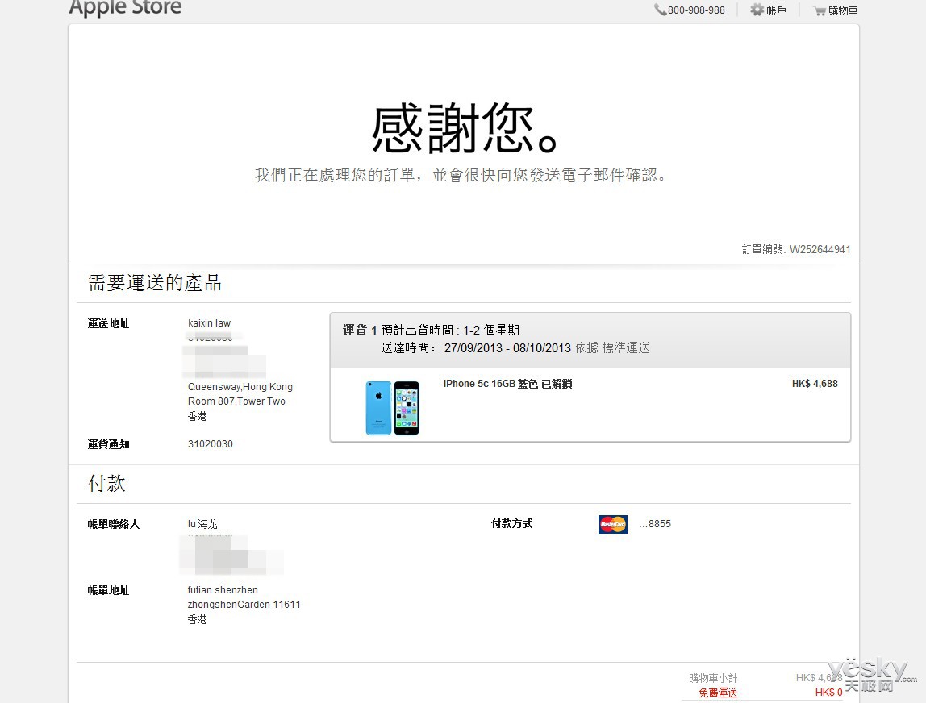The width and height of the screenshot is (926, 703).
Task: Click the 付款方式 label
Action: [x=511, y=523]
